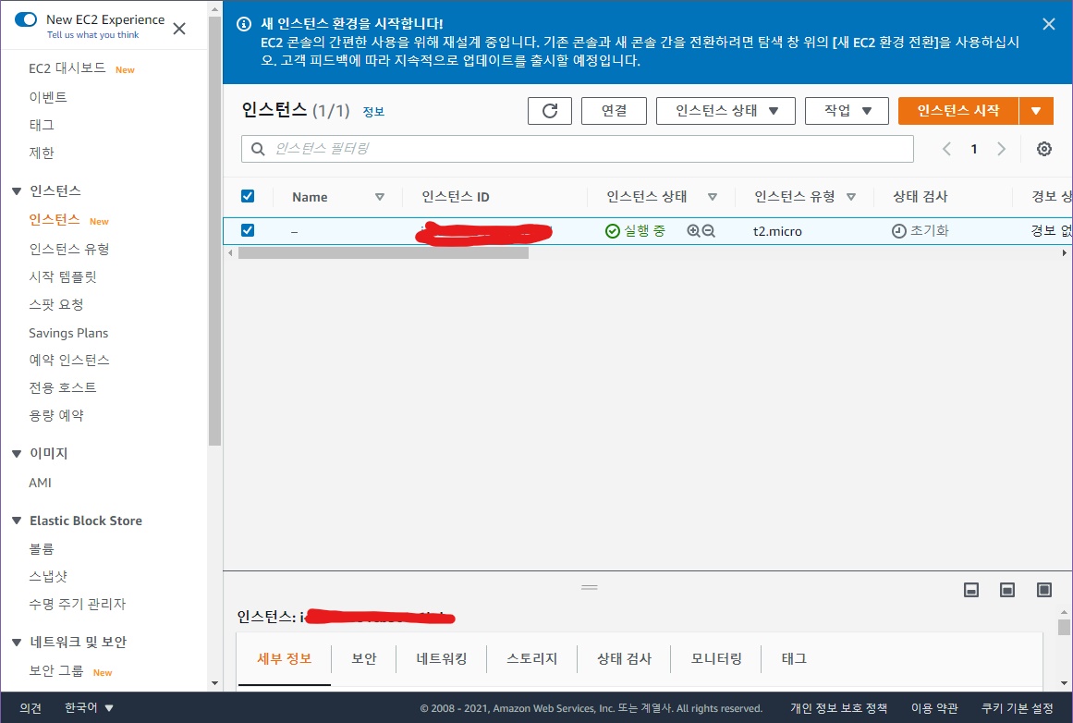The height and width of the screenshot is (723, 1073).
Task: Close the New EC2 Experience notice
Action: click(179, 29)
